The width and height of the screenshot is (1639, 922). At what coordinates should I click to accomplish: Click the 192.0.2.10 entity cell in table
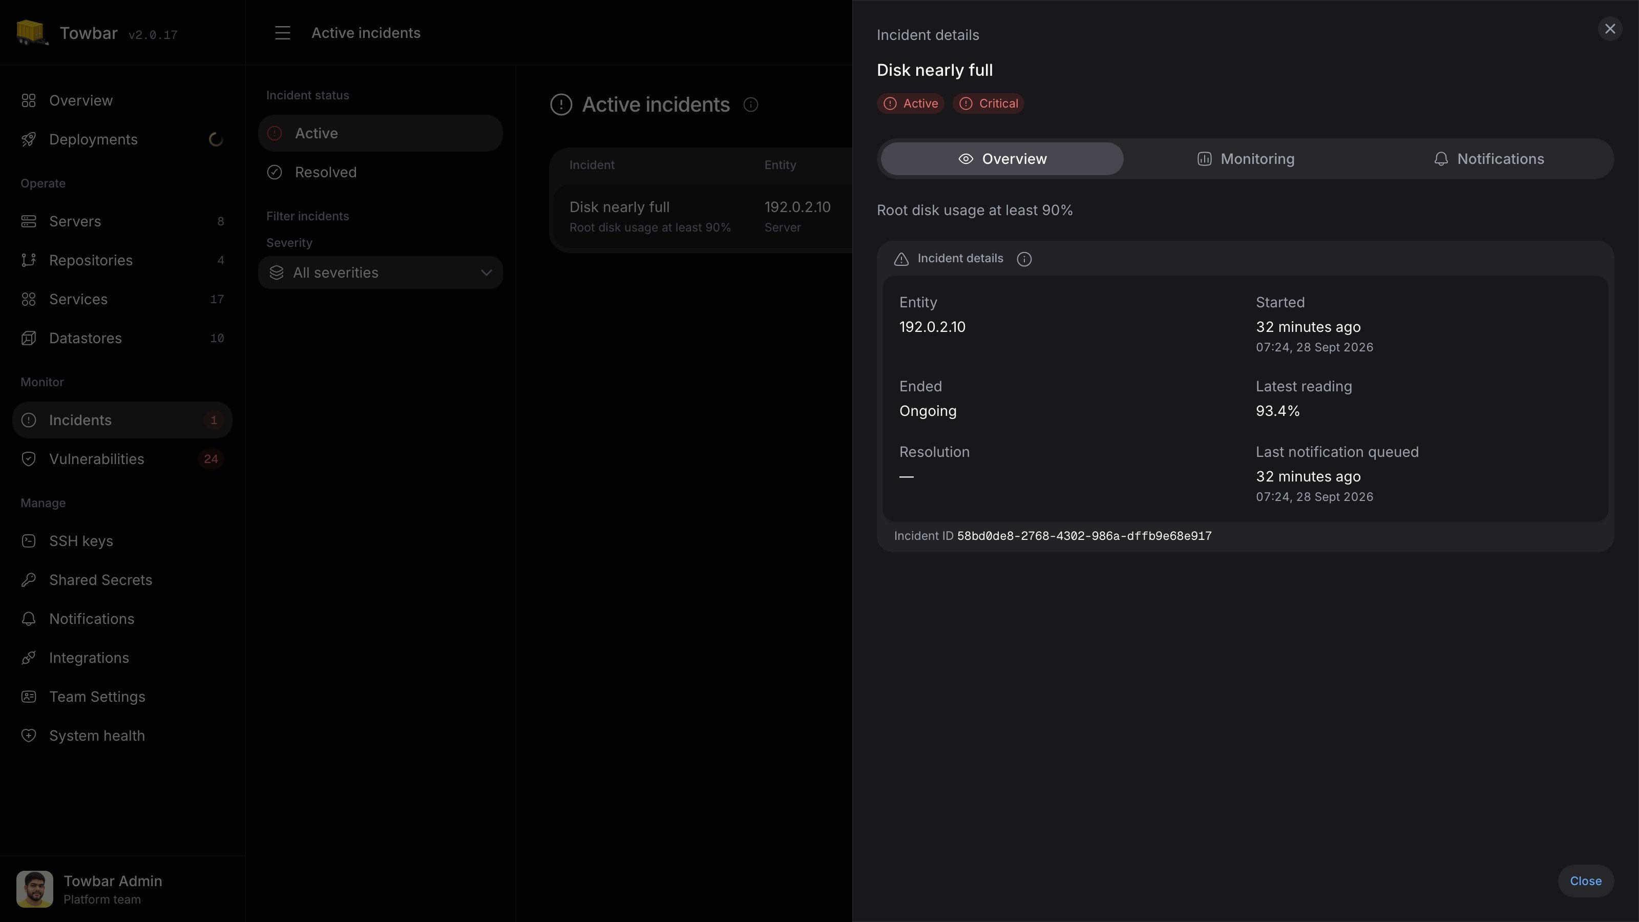click(797, 207)
